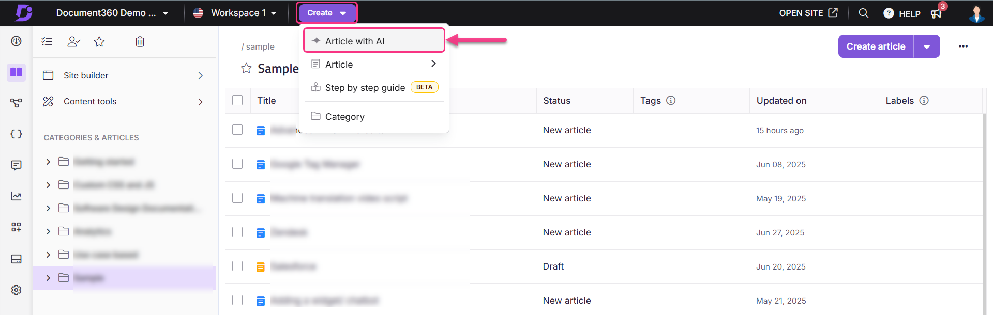This screenshot has width=993, height=315.
Task: Expand the first category folder chevron
Action: (48, 162)
